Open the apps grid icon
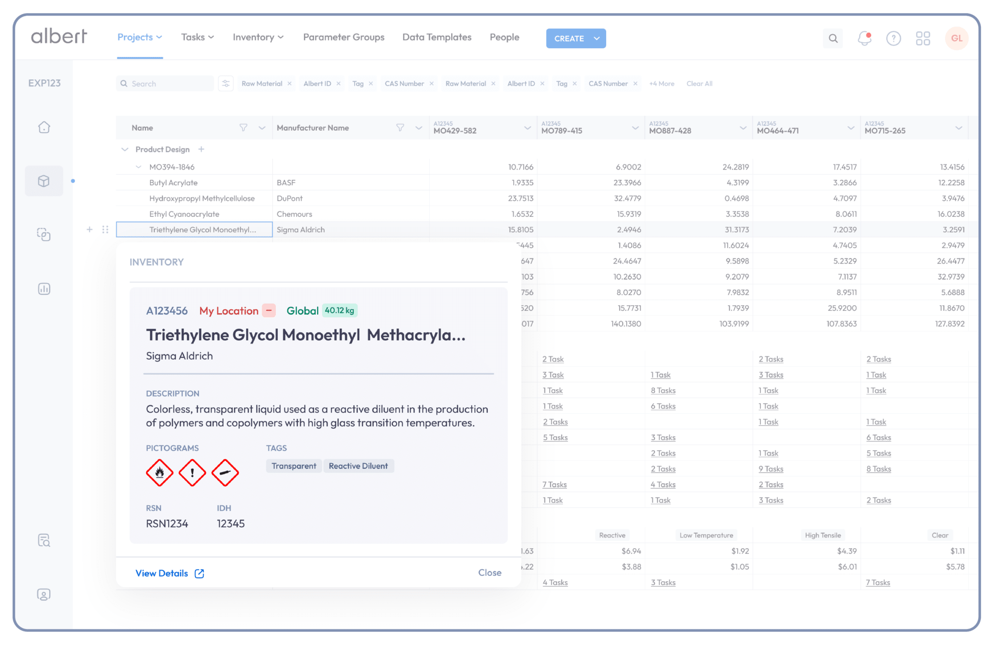Screen dimensions: 998x649 [923, 38]
